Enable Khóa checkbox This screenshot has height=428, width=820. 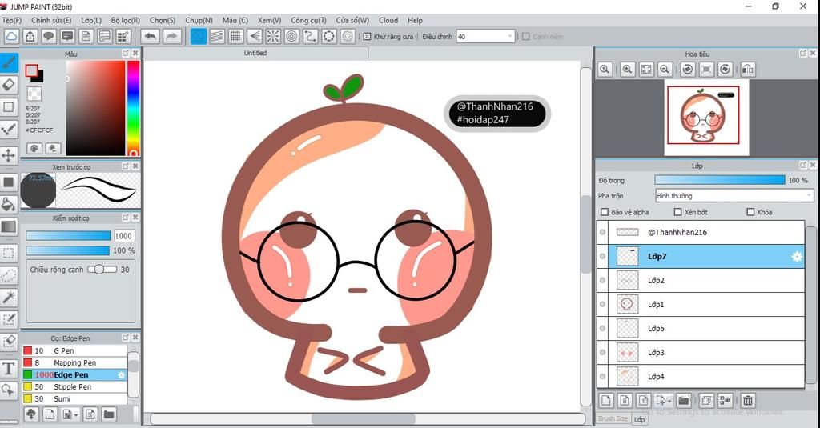(x=750, y=212)
